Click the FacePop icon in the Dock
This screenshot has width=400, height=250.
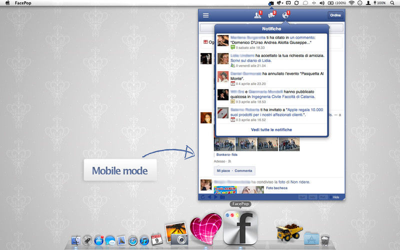(x=240, y=228)
